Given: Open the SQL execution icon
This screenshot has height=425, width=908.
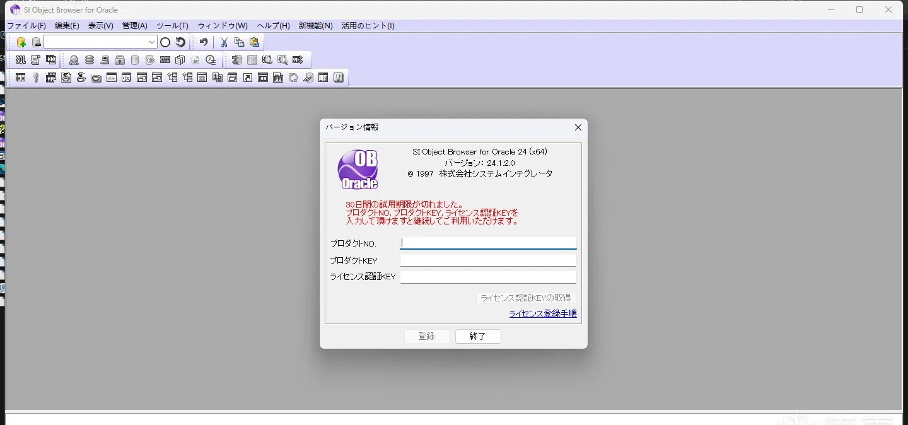Looking at the screenshot, I should coord(21,60).
